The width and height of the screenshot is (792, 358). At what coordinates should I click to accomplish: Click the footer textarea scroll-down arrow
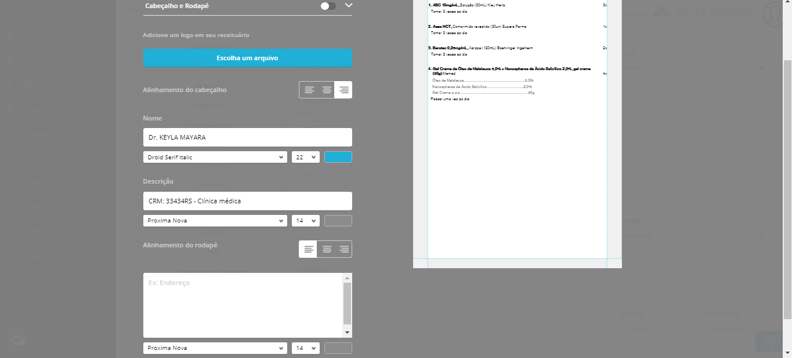pyautogui.click(x=348, y=333)
